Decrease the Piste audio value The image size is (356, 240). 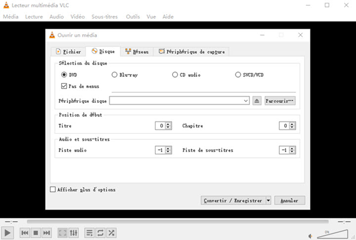click(168, 152)
